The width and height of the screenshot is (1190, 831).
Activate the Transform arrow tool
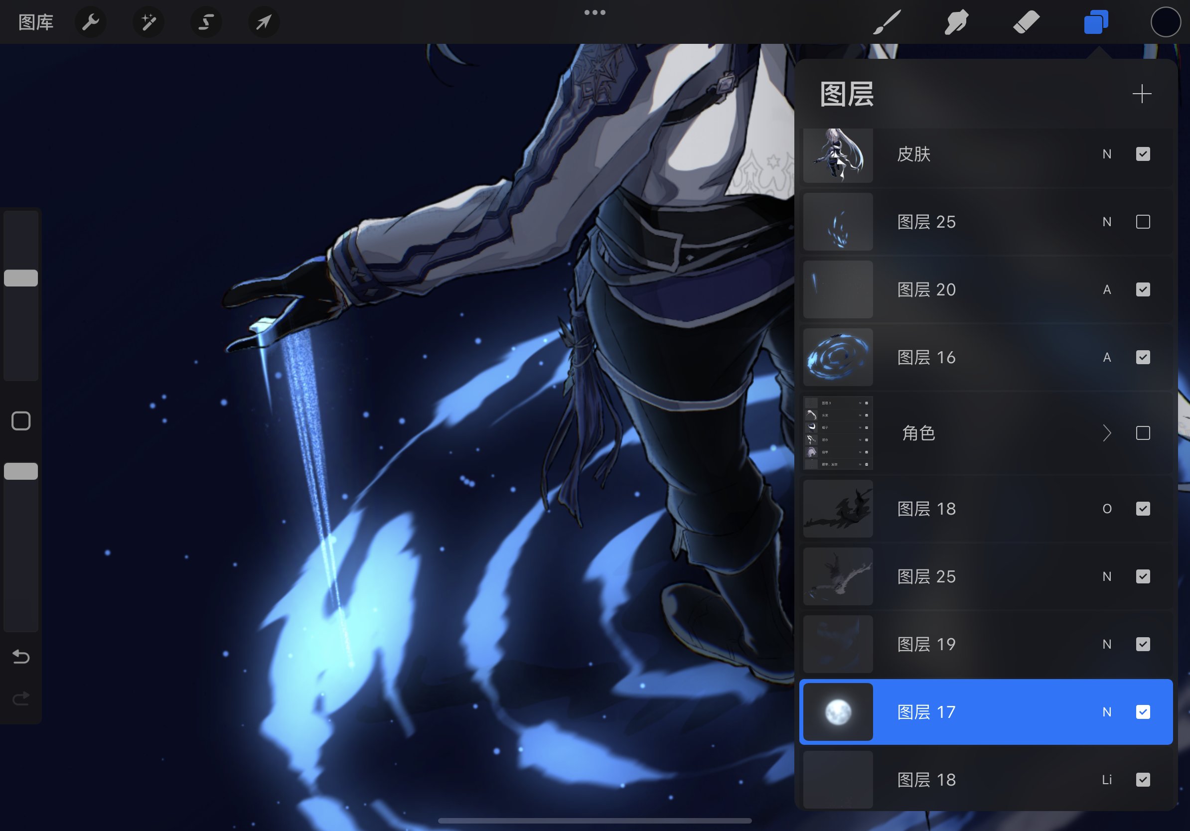point(264,22)
